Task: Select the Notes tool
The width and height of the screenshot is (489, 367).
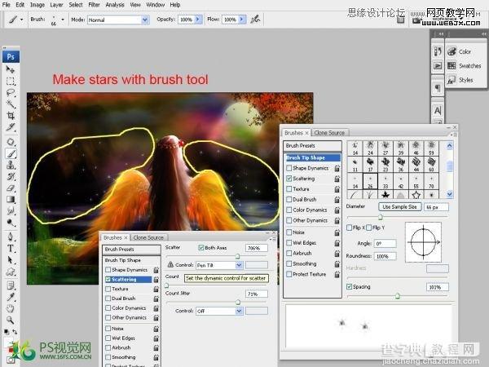Action: (11, 285)
